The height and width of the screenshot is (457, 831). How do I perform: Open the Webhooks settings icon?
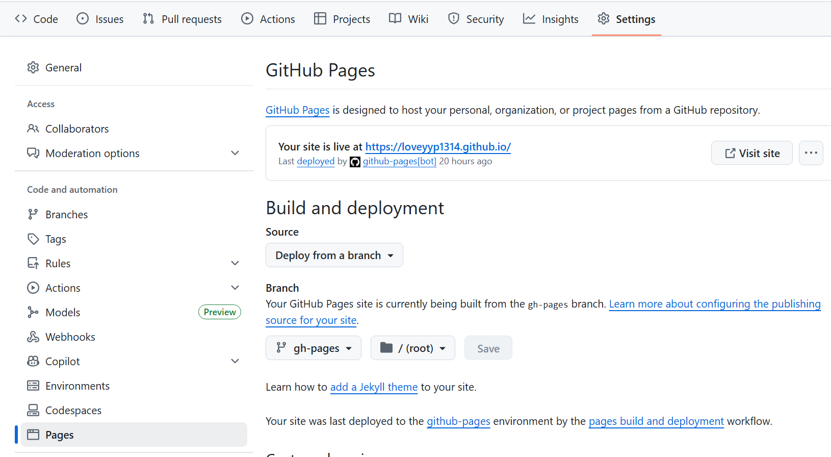33,337
